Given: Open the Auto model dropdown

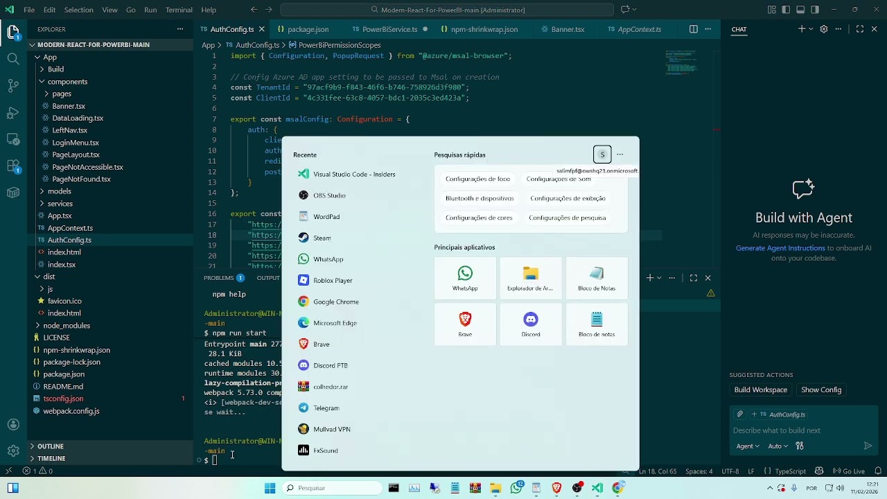Looking at the screenshot, I should tap(778, 446).
